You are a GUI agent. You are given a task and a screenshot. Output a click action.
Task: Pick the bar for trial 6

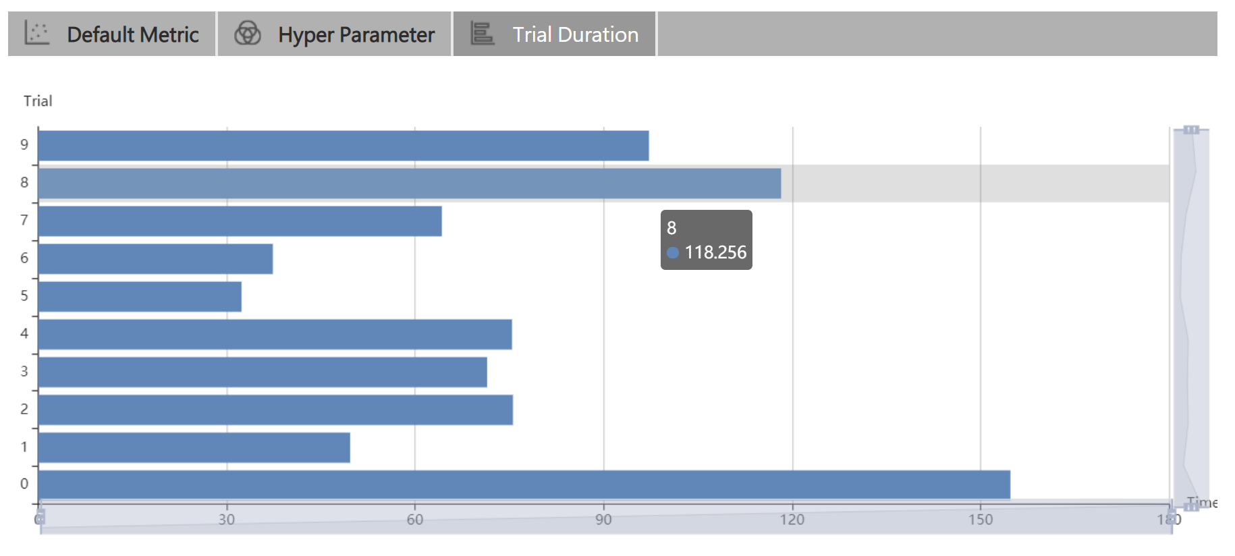point(155,259)
